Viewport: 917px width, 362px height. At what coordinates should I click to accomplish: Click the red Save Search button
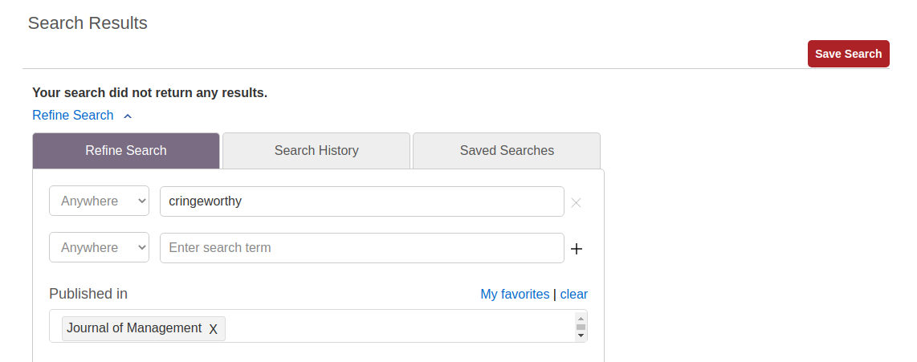848,54
